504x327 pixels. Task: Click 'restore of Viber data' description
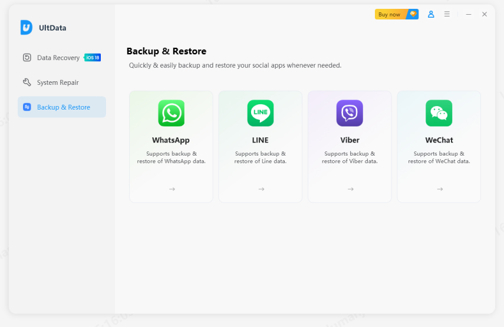350,161
